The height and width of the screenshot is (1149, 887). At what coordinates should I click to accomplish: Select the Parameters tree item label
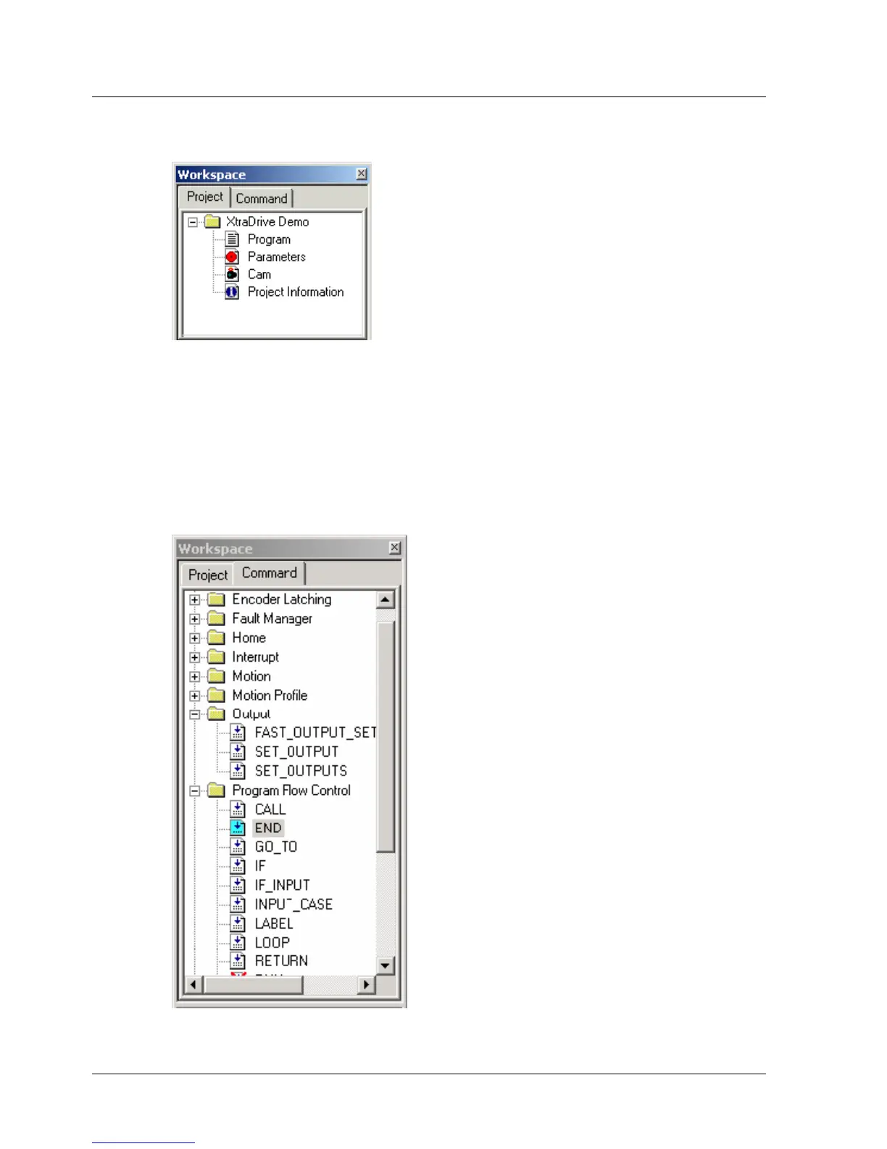pos(276,257)
